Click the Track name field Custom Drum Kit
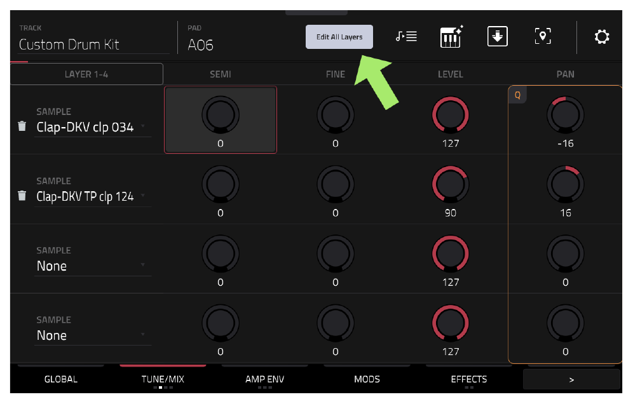The height and width of the screenshot is (404, 633). tap(93, 44)
